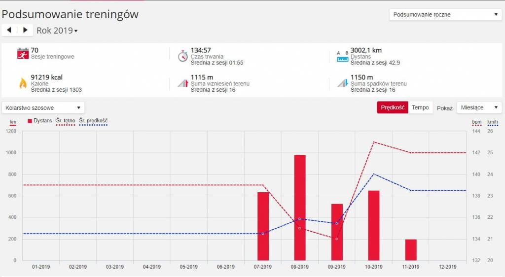Go to the next year arrow

click(25, 30)
